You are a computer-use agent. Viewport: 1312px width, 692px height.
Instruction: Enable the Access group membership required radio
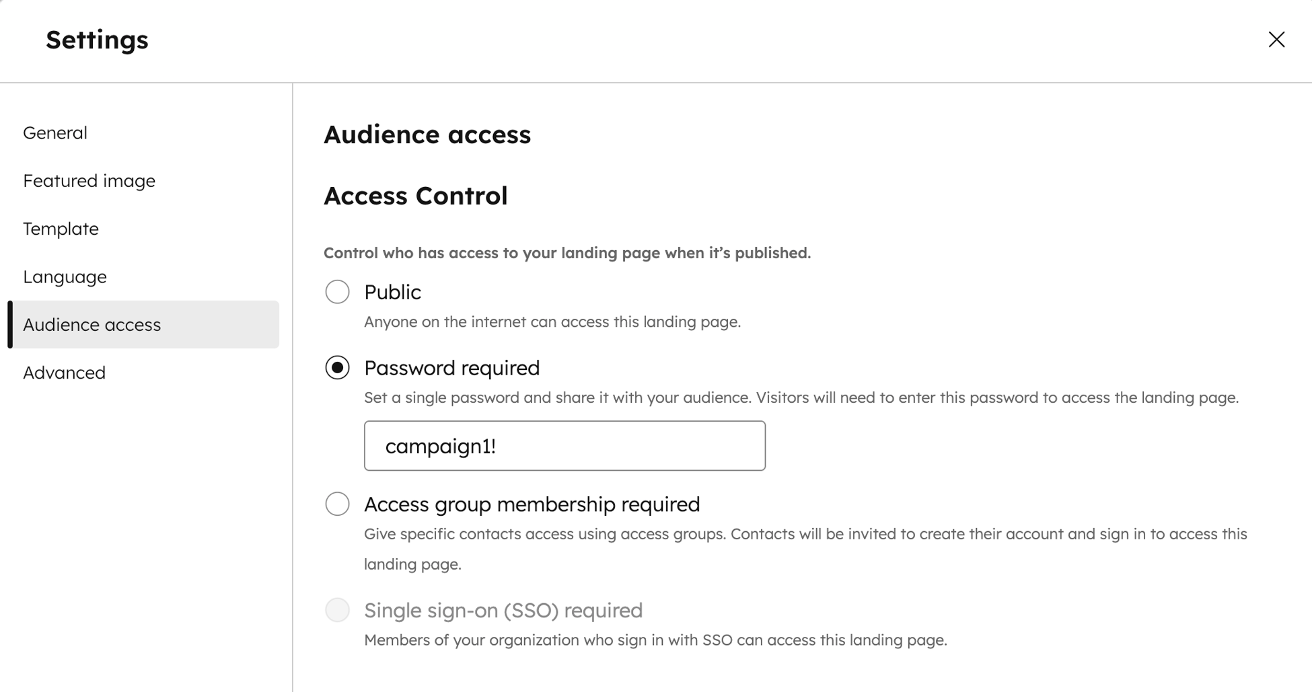pyautogui.click(x=337, y=504)
